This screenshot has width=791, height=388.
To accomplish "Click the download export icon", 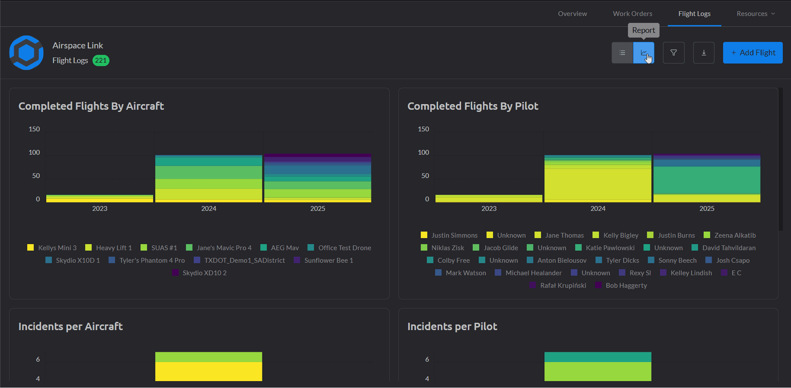I will [704, 53].
